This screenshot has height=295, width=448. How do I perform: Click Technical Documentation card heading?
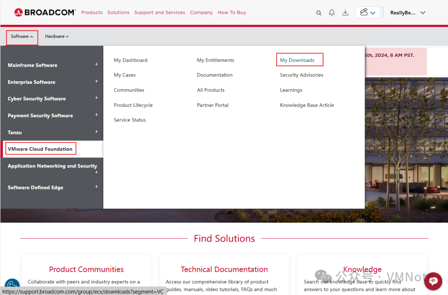point(224,269)
